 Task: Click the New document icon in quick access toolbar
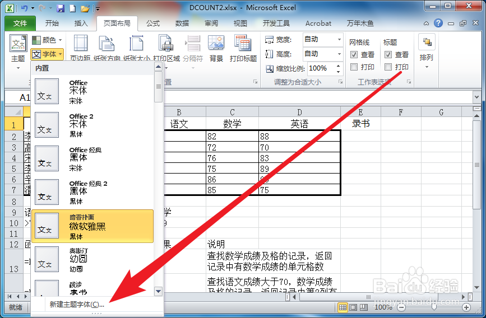pos(72,8)
